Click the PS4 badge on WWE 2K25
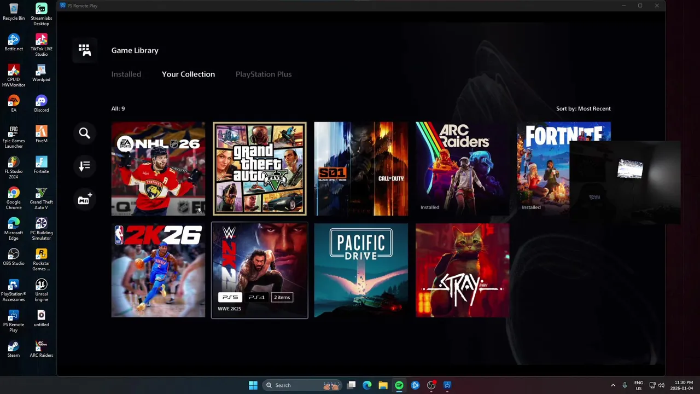The image size is (700, 394). pyautogui.click(x=256, y=297)
